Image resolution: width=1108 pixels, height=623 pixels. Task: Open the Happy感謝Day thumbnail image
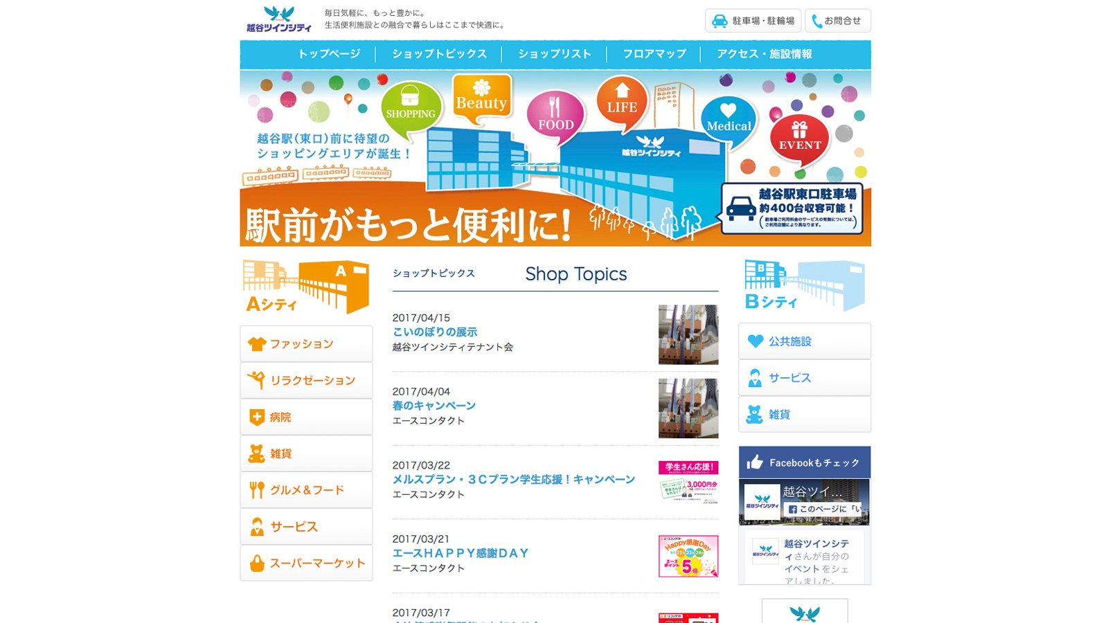pos(688,556)
